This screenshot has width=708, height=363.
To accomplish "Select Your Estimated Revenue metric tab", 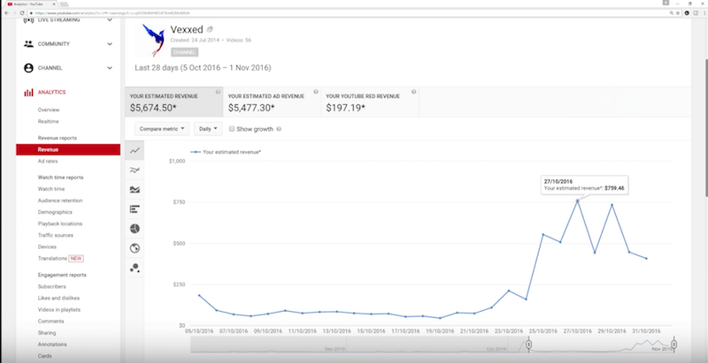I will coord(173,102).
